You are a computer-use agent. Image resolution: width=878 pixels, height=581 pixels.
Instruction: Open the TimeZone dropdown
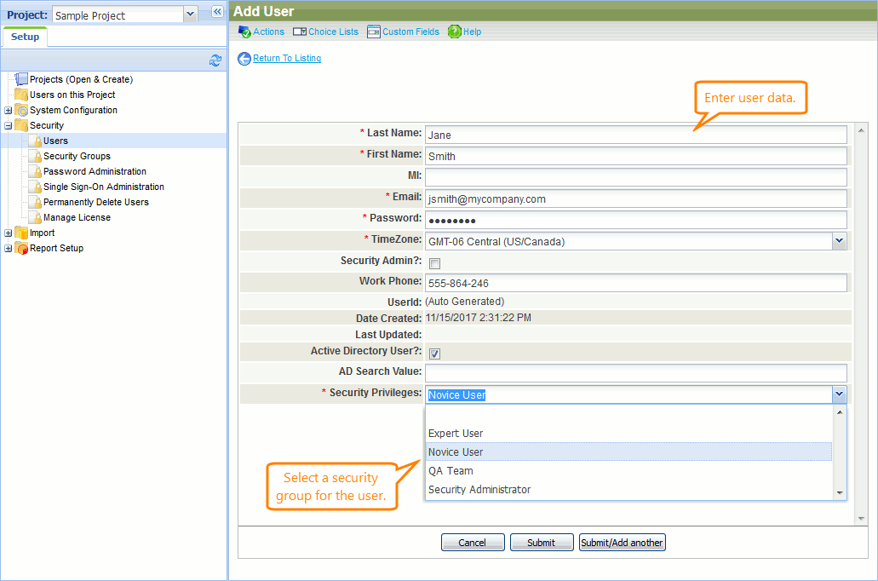[x=840, y=241]
